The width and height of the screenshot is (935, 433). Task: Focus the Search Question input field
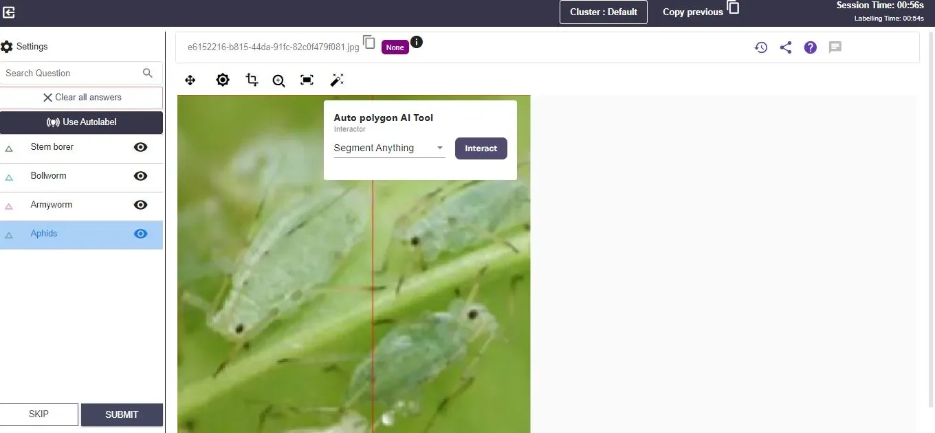pyautogui.click(x=72, y=73)
